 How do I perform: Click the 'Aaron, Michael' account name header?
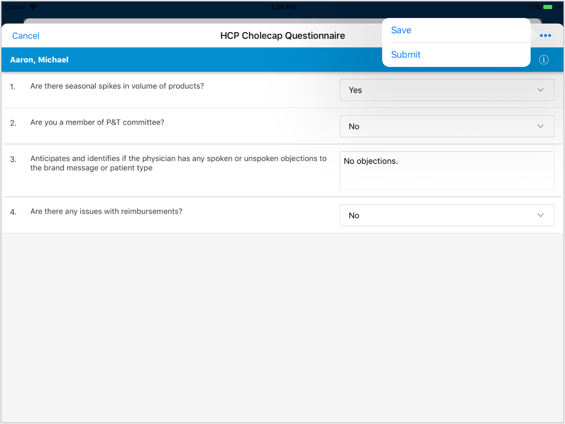[39, 60]
